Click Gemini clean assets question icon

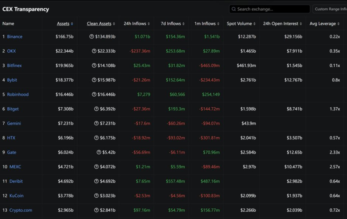96,124
